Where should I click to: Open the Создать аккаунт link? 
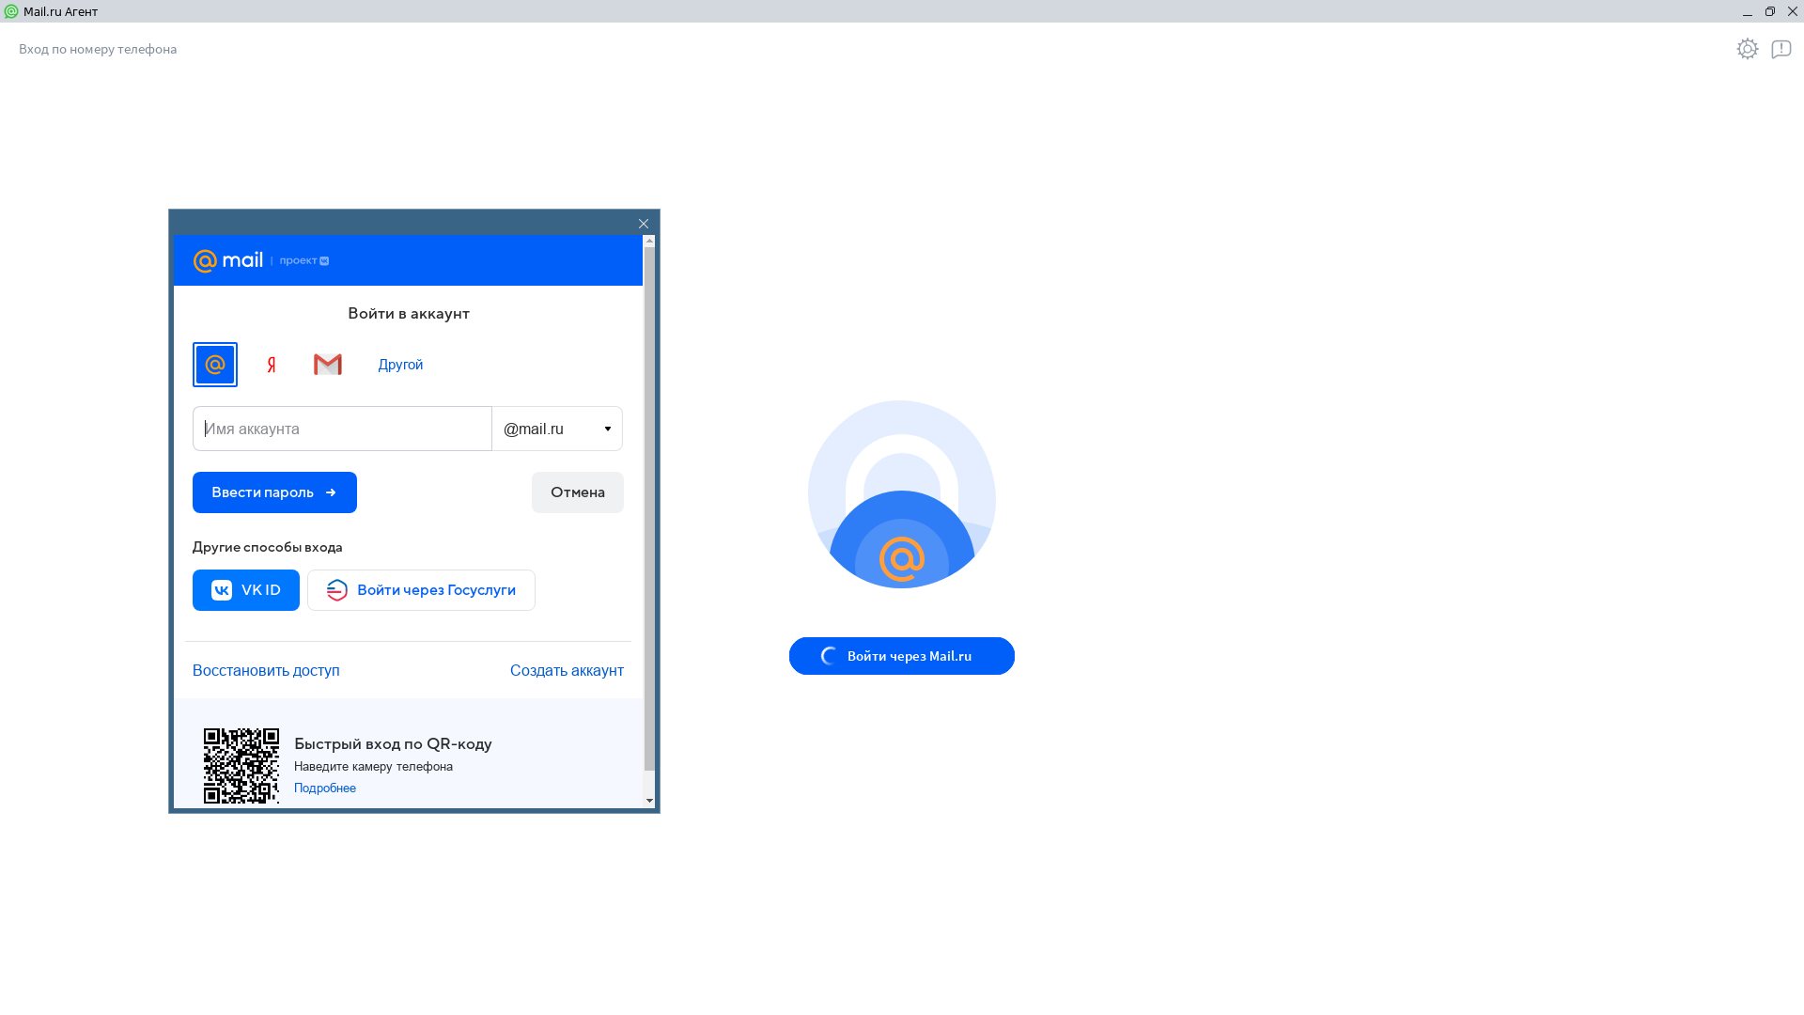[567, 670]
